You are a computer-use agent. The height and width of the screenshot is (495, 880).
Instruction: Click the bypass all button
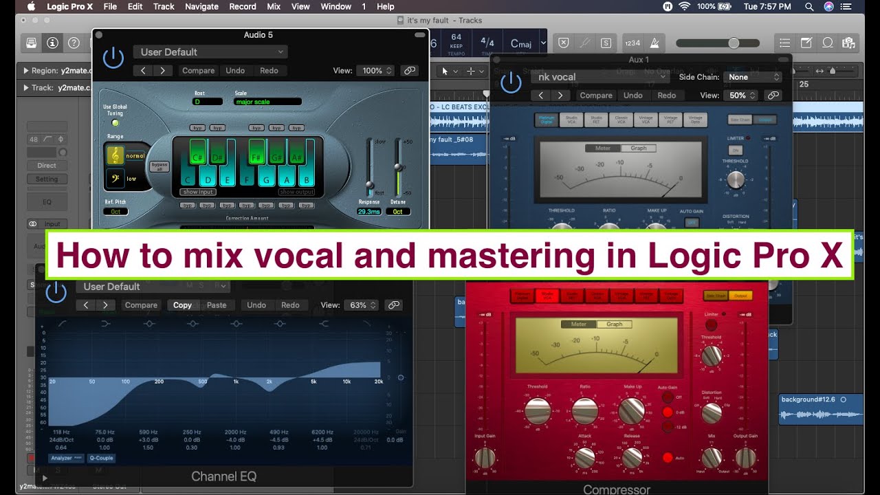[159, 166]
